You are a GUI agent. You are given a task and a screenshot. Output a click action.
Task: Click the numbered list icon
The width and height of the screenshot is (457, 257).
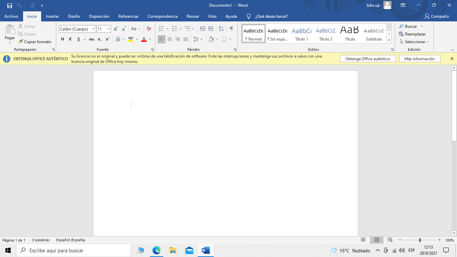(x=175, y=29)
